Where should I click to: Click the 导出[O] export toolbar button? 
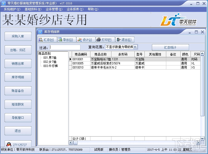coord(67,40)
